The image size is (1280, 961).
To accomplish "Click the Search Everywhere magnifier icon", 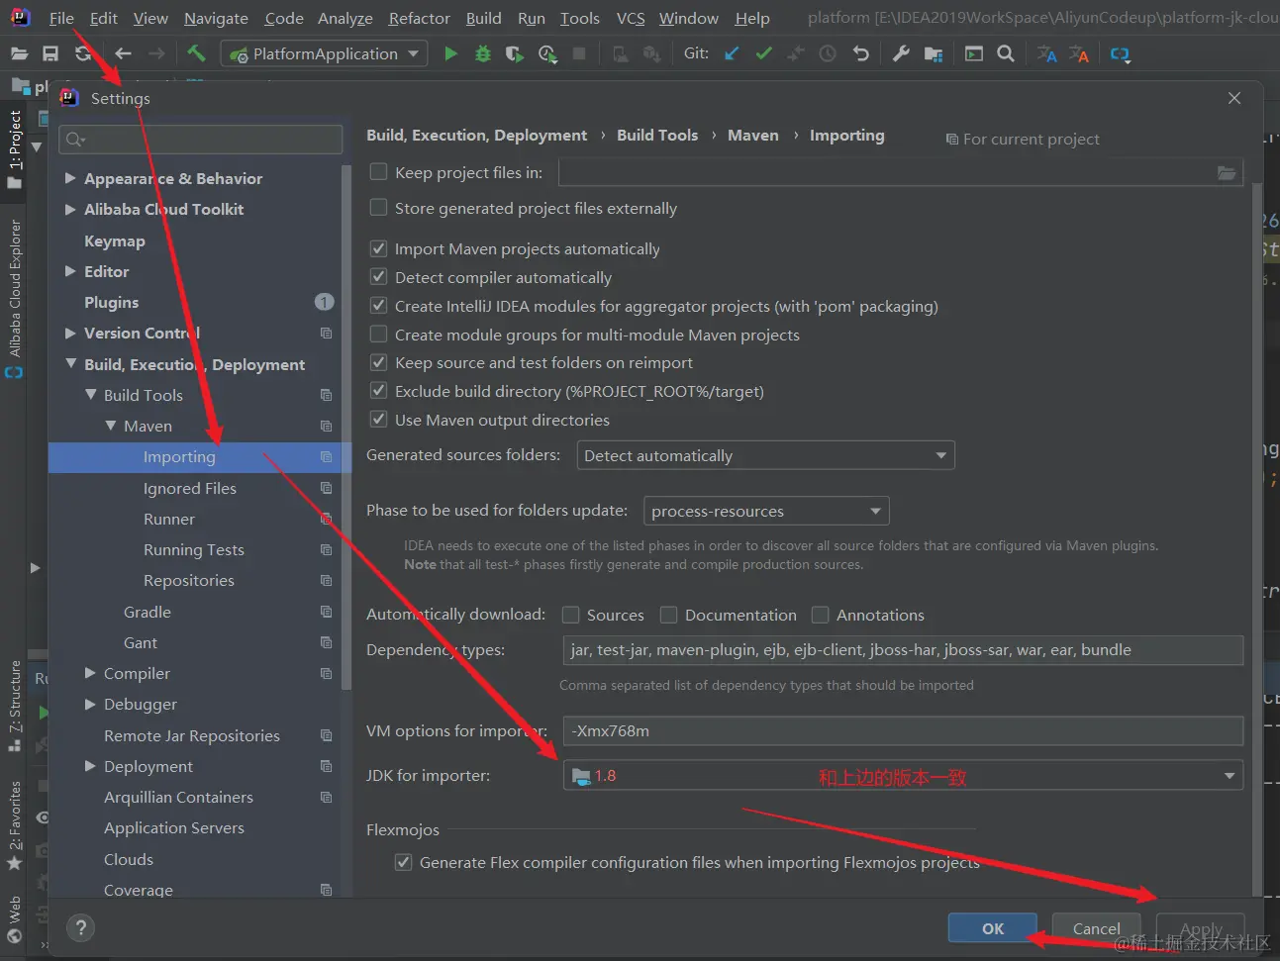I will [x=1006, y=53].
